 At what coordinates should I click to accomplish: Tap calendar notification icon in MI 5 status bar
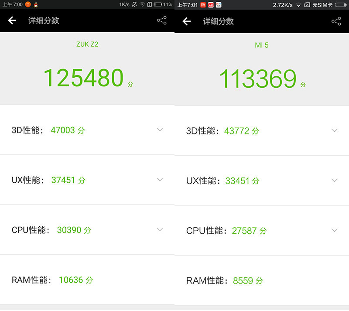(x=219, y=5)
